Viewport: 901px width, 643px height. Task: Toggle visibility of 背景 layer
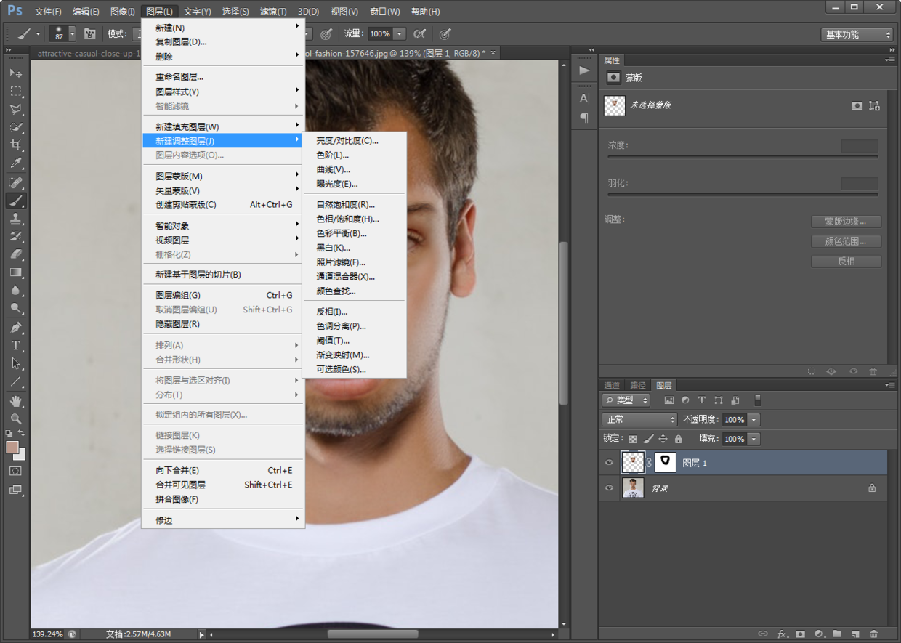(x=609, y=488)
